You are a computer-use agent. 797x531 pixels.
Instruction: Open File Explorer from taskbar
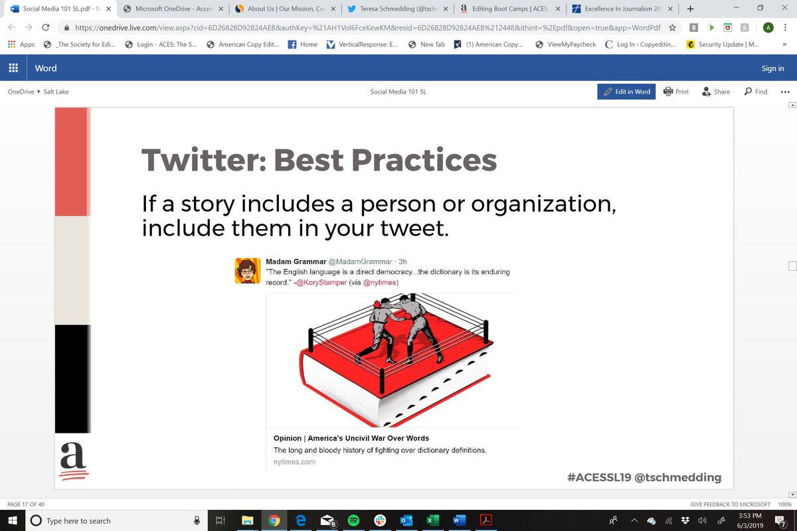coord(247,520)
